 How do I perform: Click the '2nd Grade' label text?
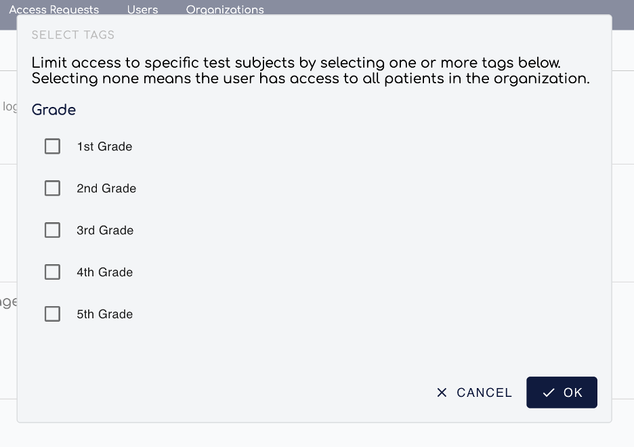click(106, 188)
